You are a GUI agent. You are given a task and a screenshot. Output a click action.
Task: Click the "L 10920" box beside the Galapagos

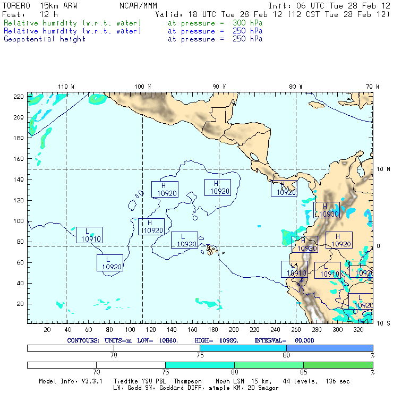coord(184,240)
